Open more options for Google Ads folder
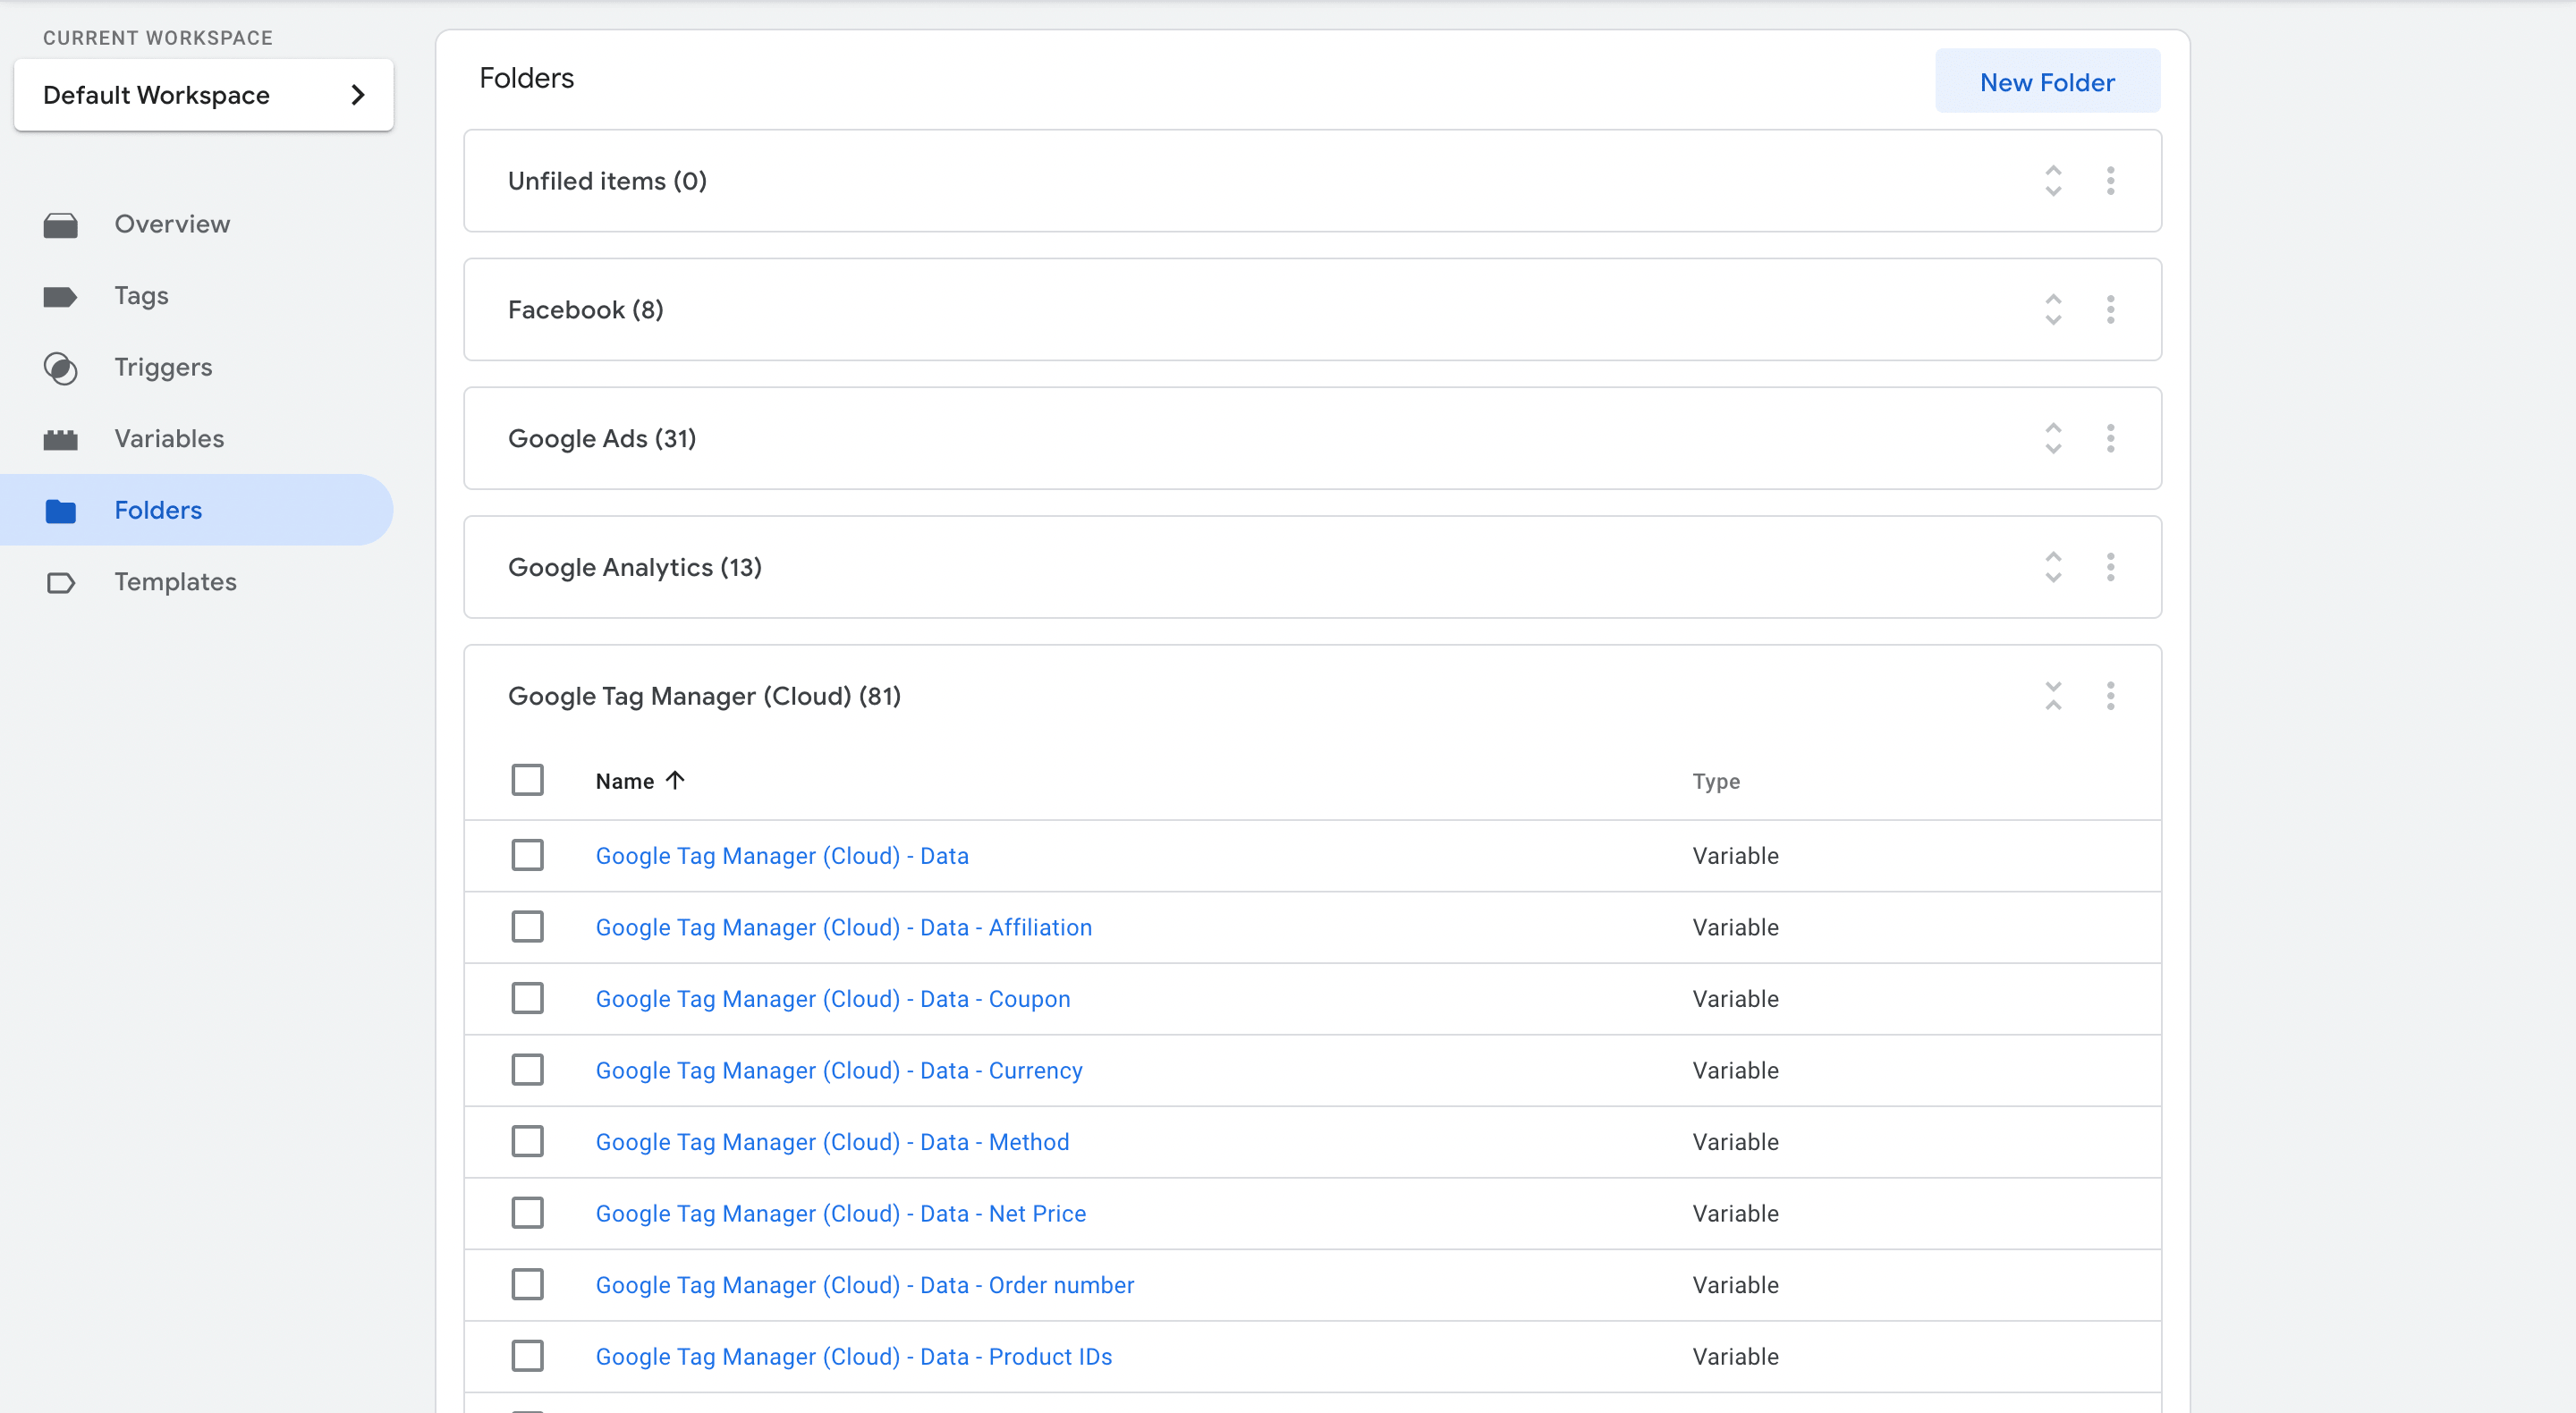The width and height of the screenshot is (2576, 1413). (2110, 439)
